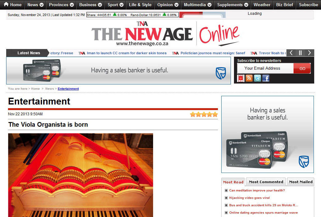Click the 'Subscribe to newsletters' heading
This screenshot has height=217, width=321.
[x=259, y=61]
